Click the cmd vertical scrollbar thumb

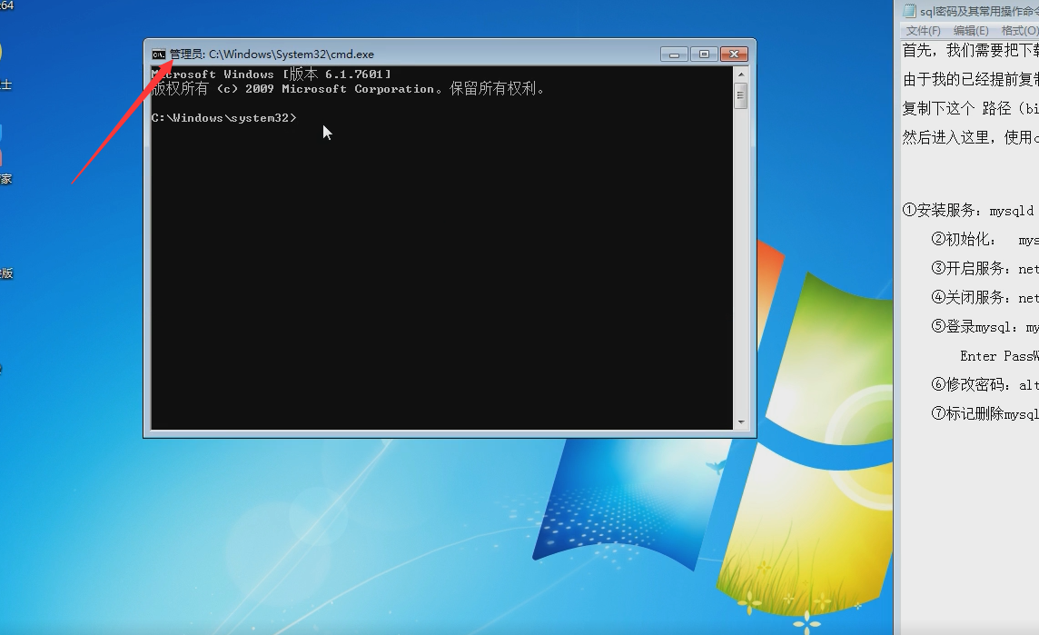click(741, 96)
